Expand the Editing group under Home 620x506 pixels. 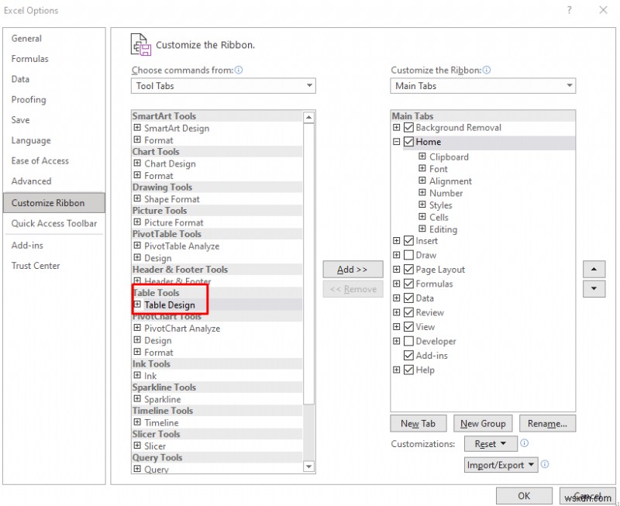[422, 229]
